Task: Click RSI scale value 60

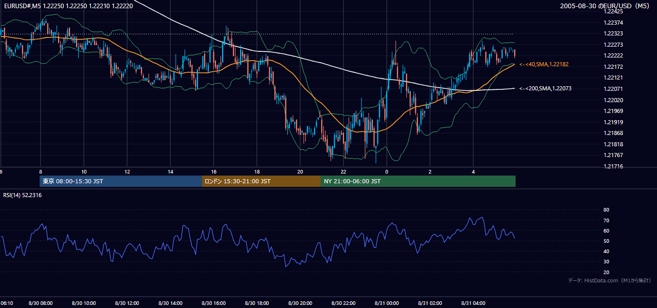Action: (x=606, y=230)
